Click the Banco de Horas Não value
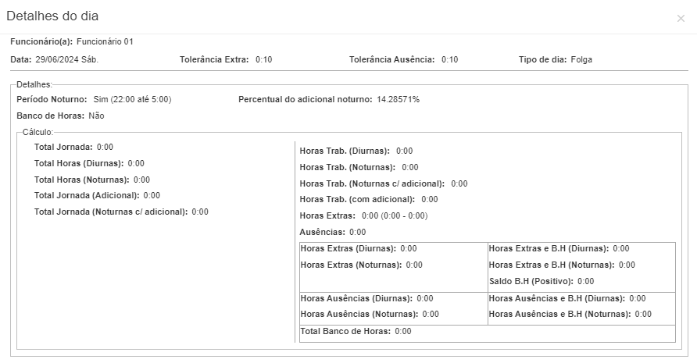 coord(96,116)
